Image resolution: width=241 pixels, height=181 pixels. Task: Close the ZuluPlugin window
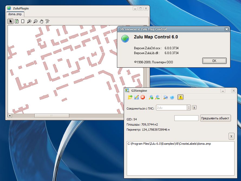(x=146, y=8)
